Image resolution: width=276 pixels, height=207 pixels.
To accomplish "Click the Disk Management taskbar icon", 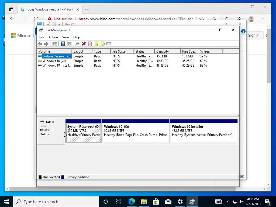I will 192,202.
